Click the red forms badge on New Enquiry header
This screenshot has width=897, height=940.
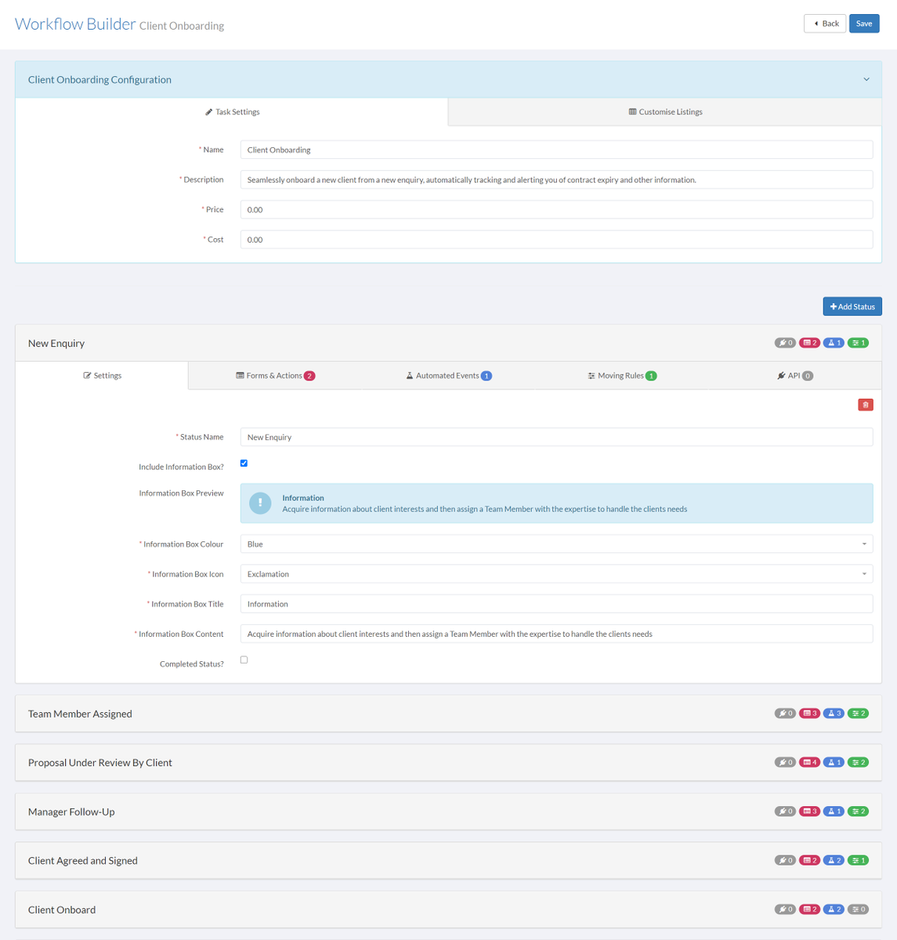809,343
